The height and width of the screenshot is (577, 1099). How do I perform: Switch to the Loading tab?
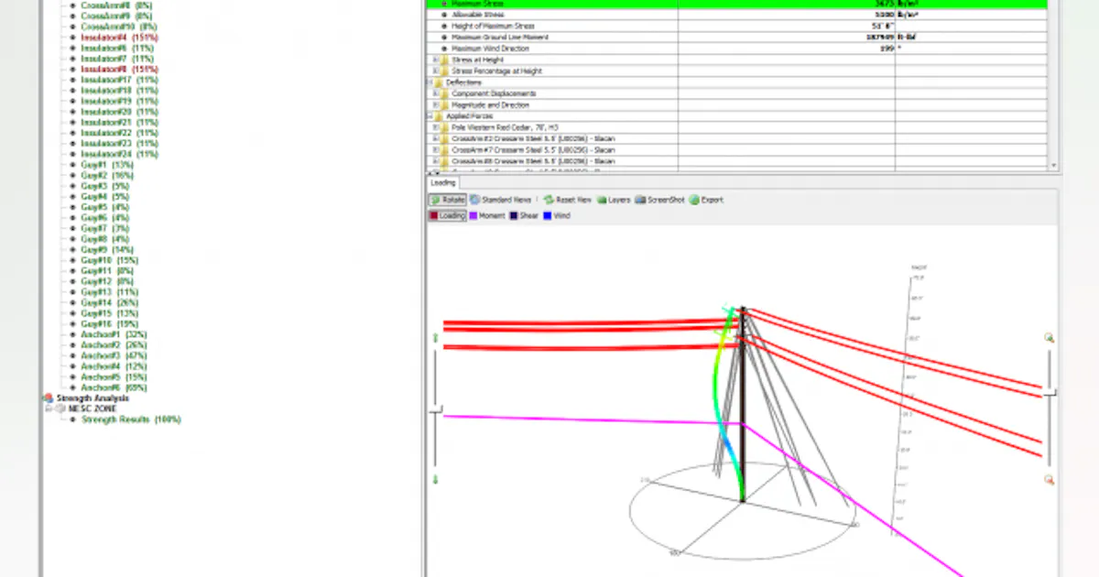pos(442,183)
